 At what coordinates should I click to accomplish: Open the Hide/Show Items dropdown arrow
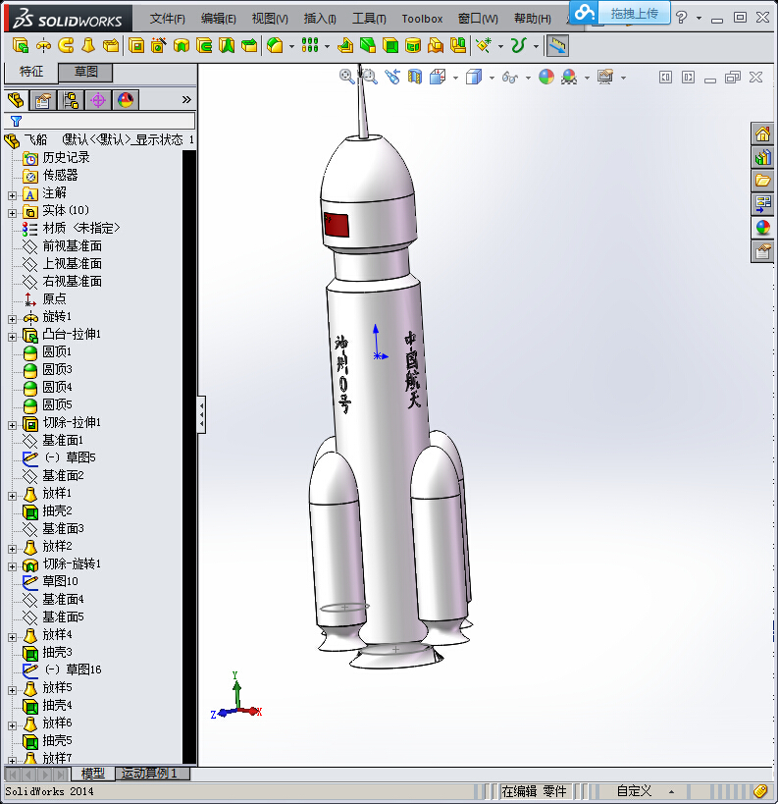(x=528, y=78)
